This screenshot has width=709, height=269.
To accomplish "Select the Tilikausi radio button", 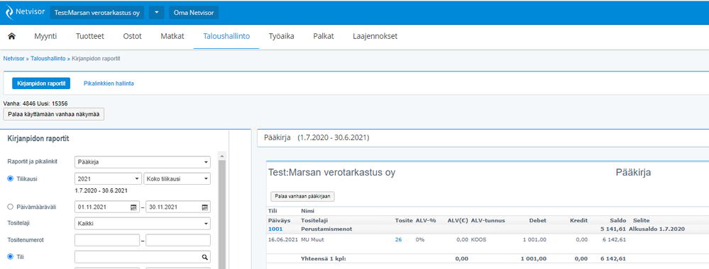I will click(x=11, y=178).
